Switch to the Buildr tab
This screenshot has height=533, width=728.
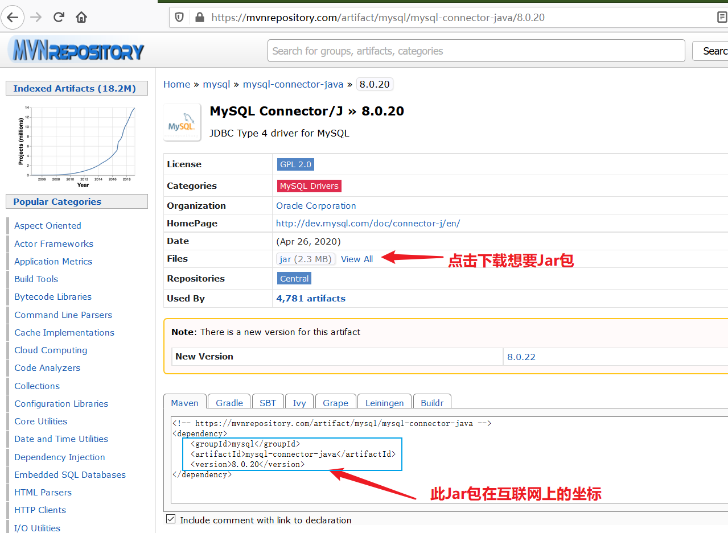click(432, 402)
